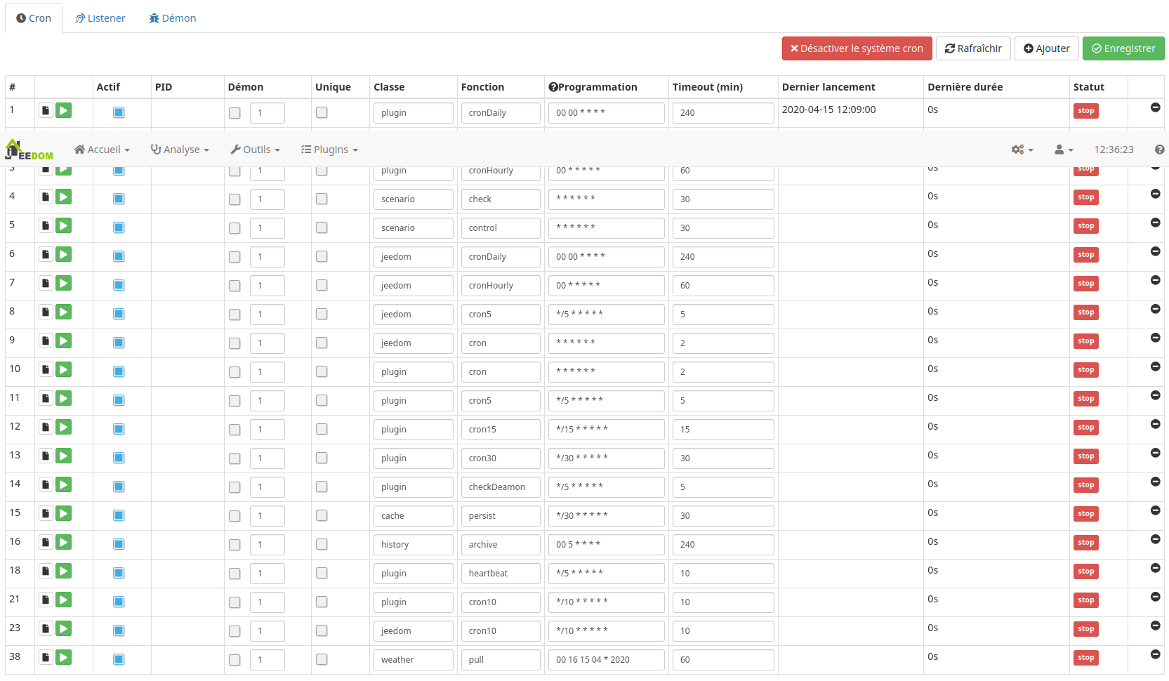Add a new cron with Ajouter
1169x681 pixels.
[x=1047, y=48]
